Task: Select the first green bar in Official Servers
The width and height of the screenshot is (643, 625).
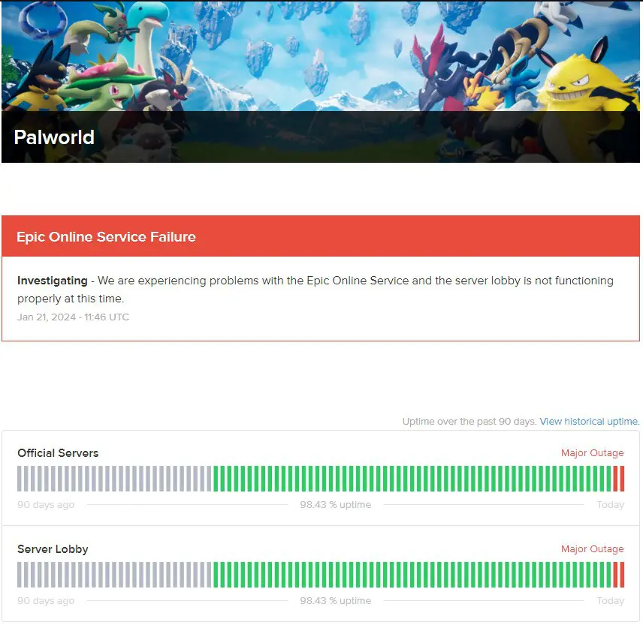Action: tap(216, 479)
